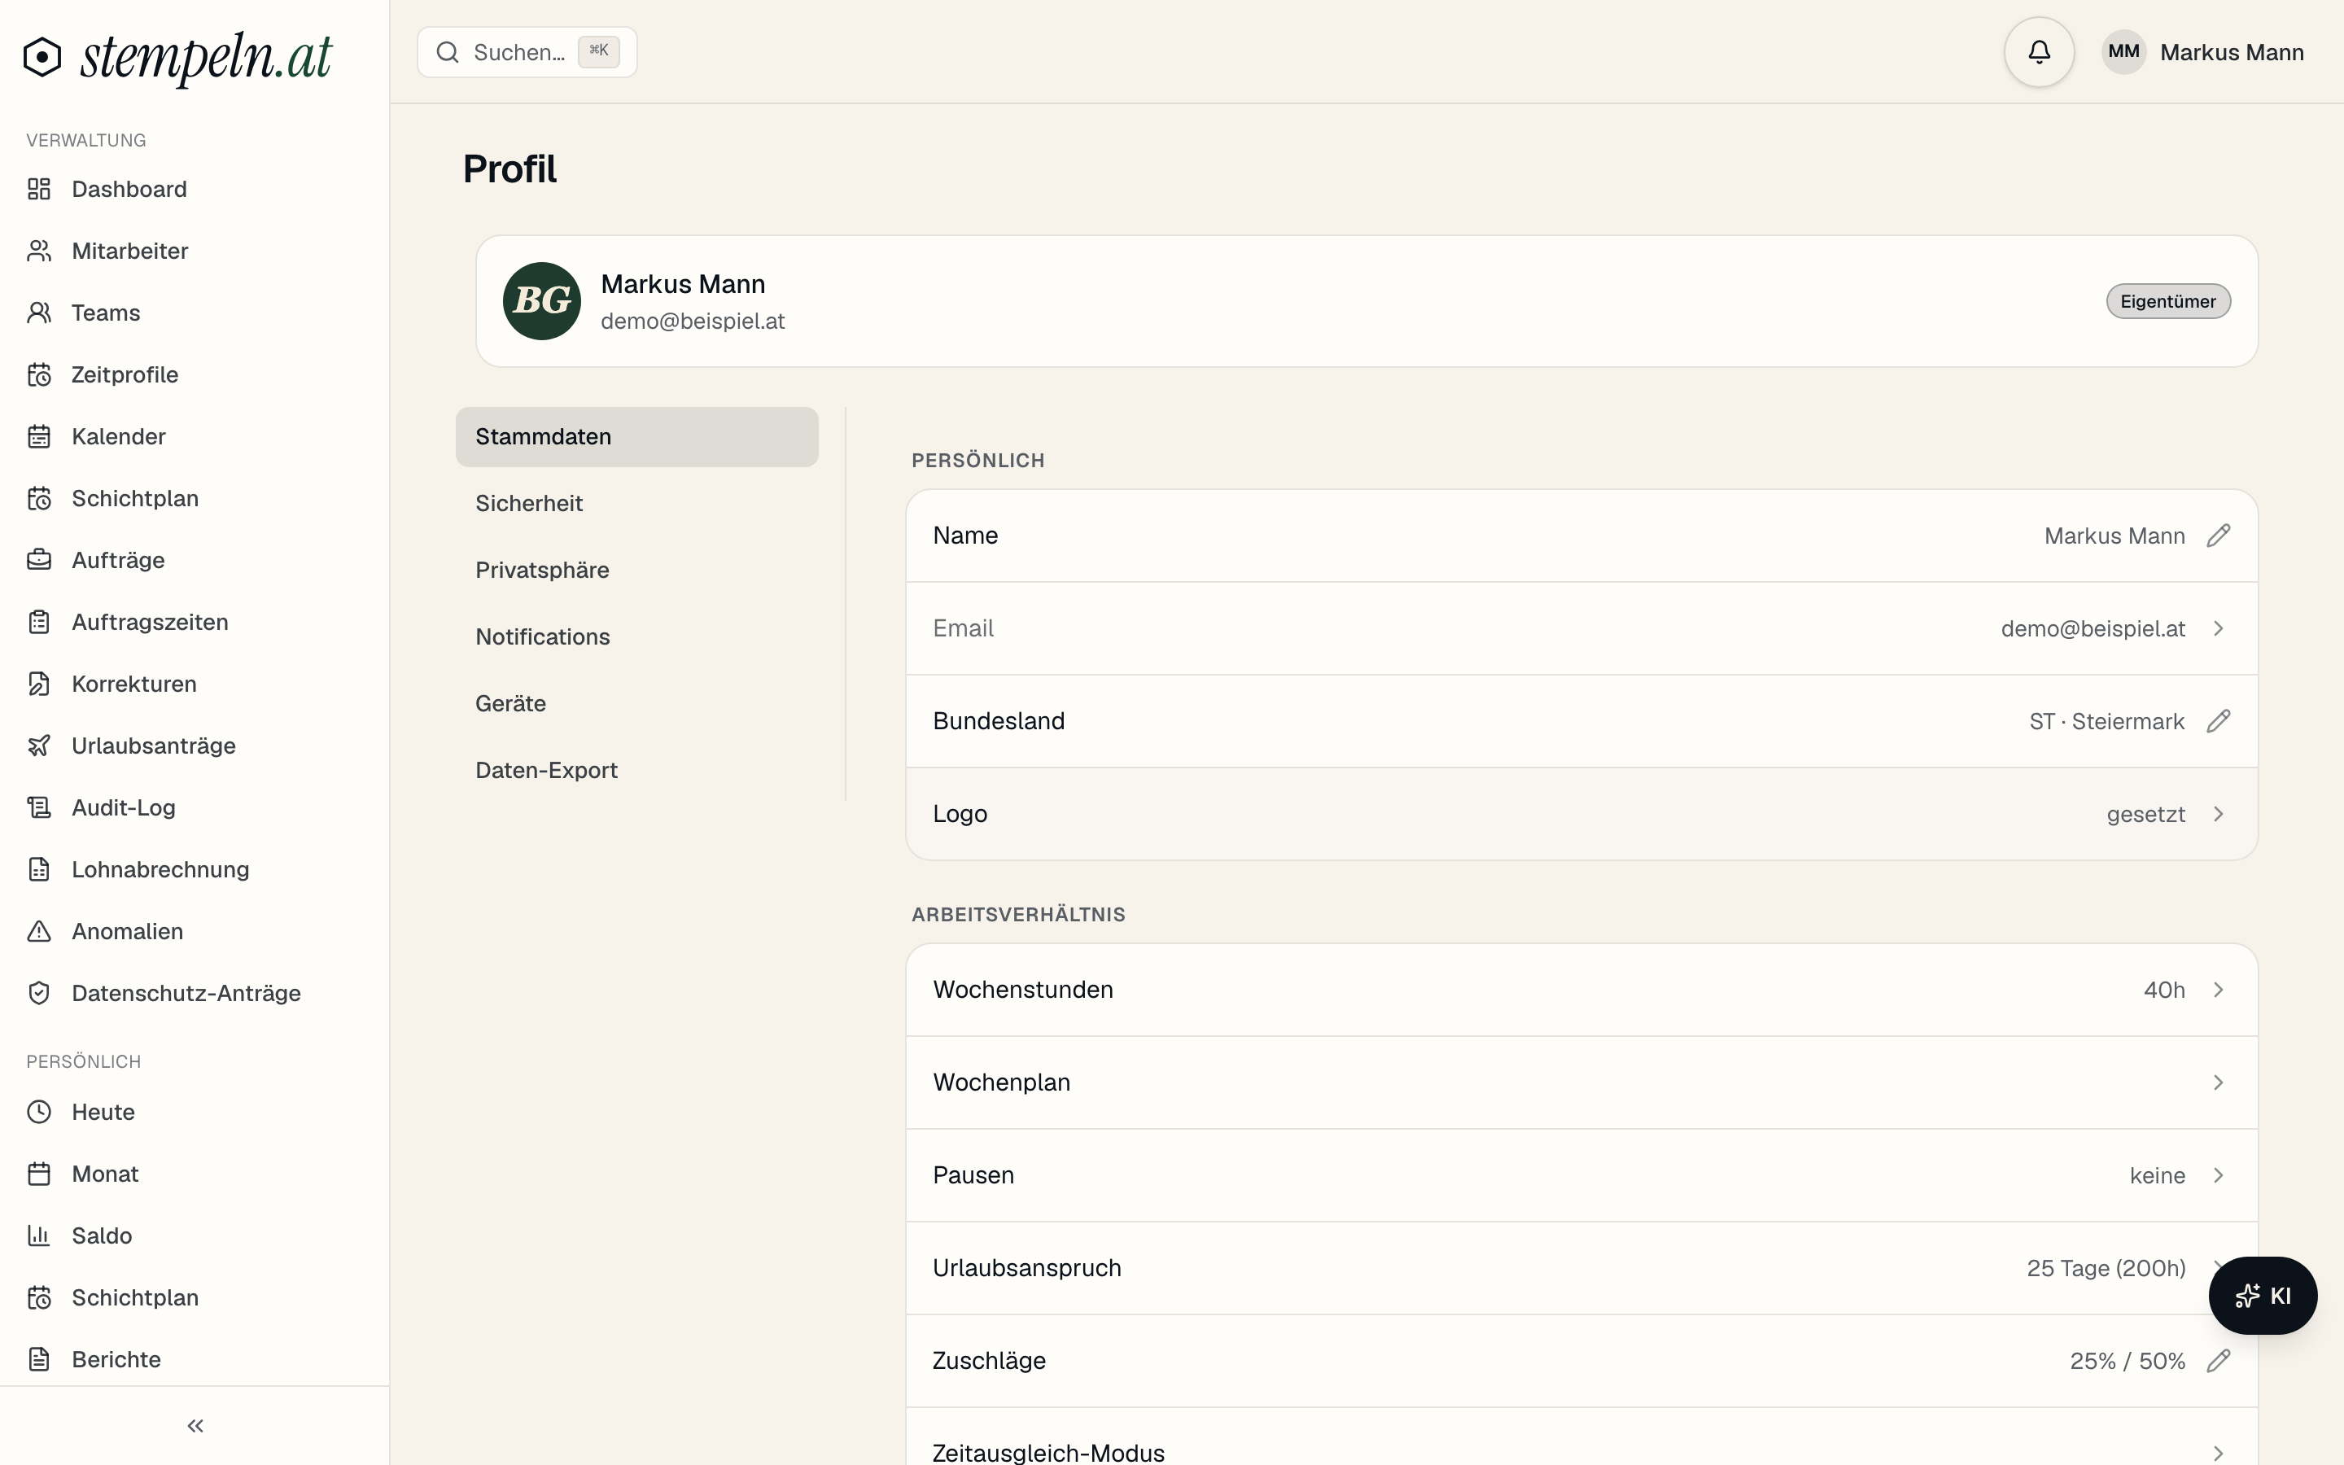Open Korrekturen via its pen-file icon
2344x1465 pixels.
tap(39, 684)
